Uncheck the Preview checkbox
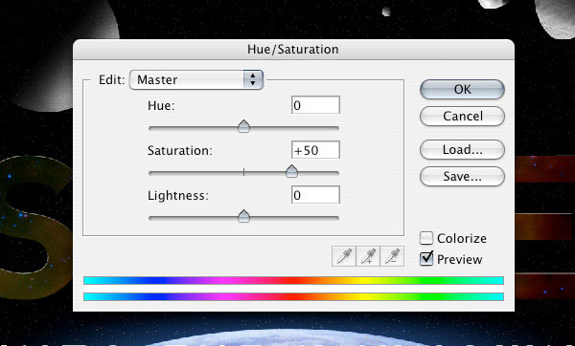The image size is (575, 346). pyautogui.click(x=426, y=259)
